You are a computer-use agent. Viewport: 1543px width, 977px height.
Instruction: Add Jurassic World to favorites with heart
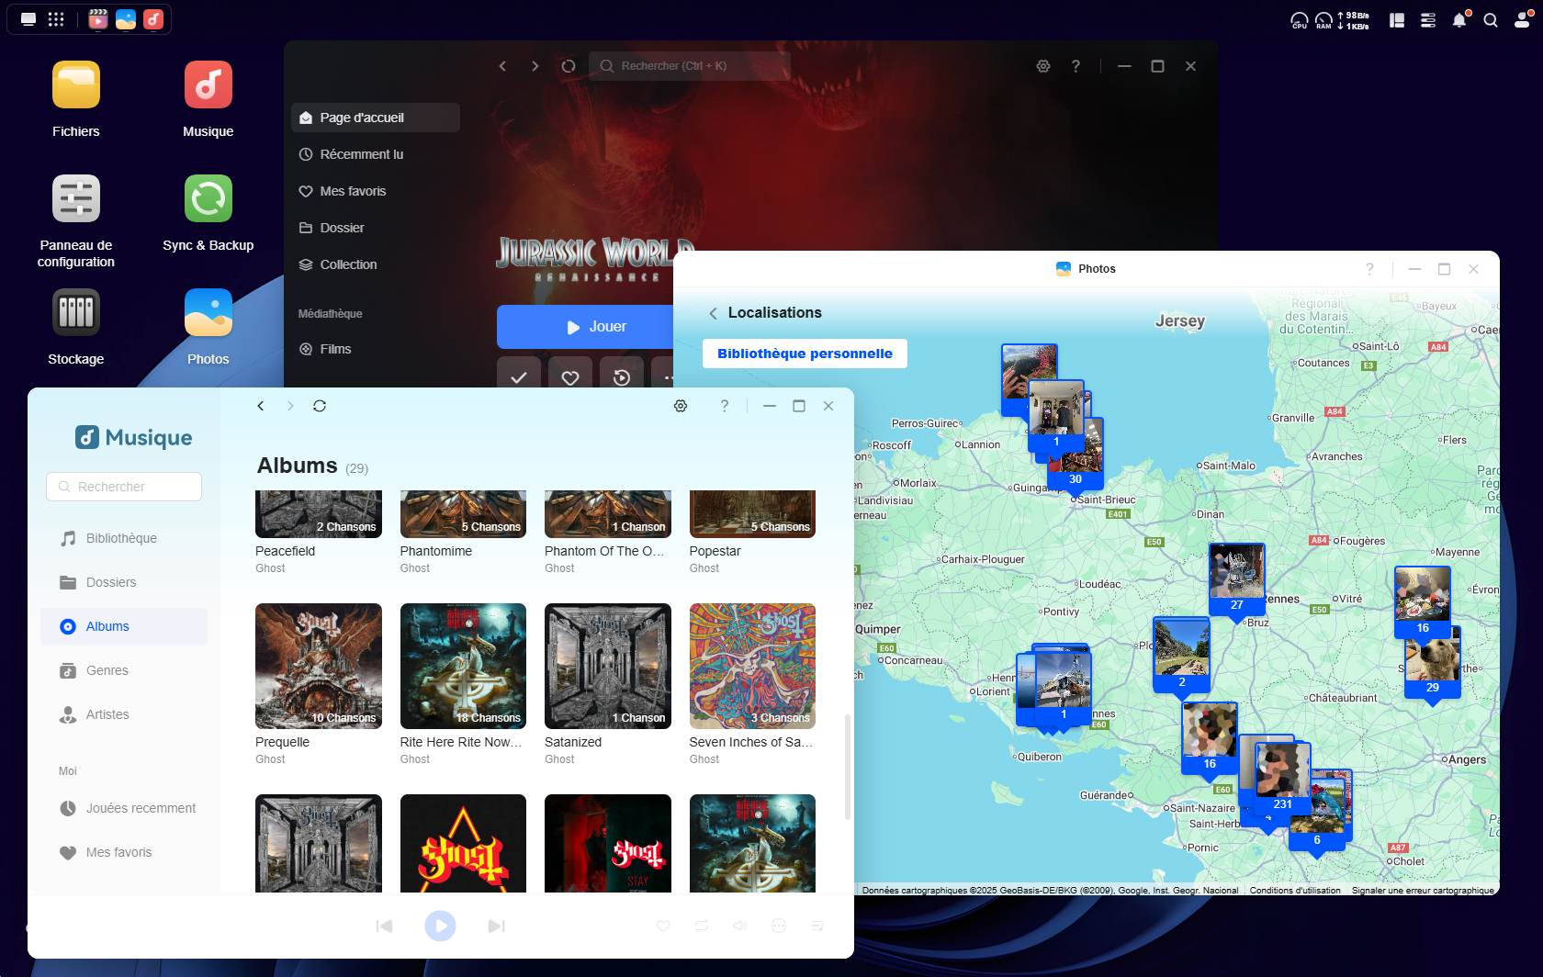tap(570, 377)
